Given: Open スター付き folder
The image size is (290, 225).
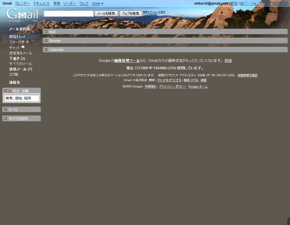Looking at the screenshot, I should click(x=17, y=42).
